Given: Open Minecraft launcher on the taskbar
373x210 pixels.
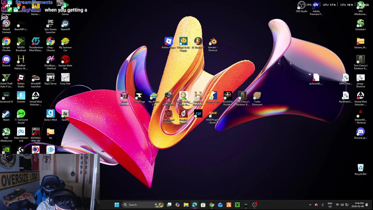Looking at the screenshot, I should pos(237,205).
